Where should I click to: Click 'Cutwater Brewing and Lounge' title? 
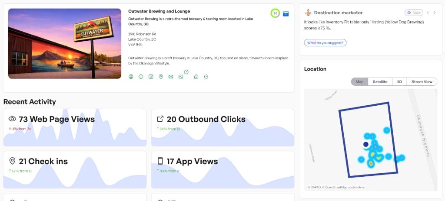(159, 11)
